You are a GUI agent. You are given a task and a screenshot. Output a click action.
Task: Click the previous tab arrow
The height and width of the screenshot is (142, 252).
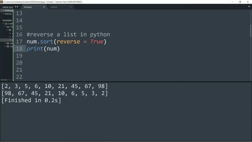pos(15,7)
